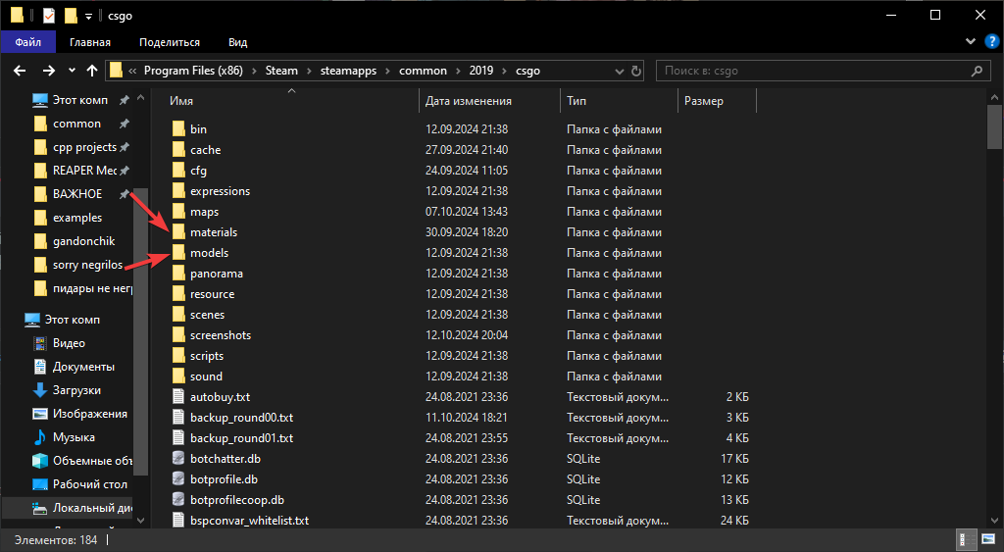Go up one folder level
The width and height of the screenshot is (1004, 552).
tap(92, 71)
